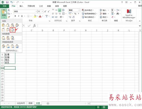
Task: Click the Cut scissors icon
Action: pyautogui.click(x=9, y=10)
